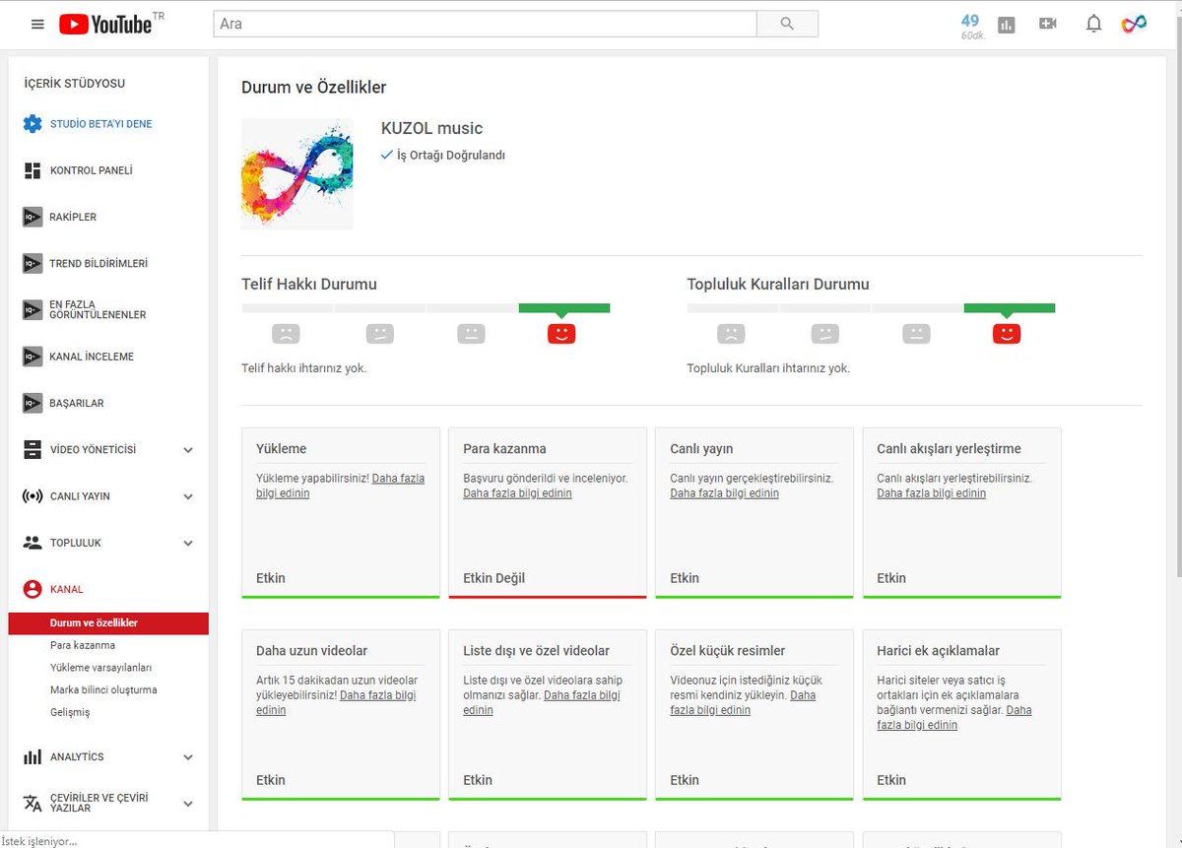
Task: Click the upload video camera icon
Action: [x=1048, y=24]
